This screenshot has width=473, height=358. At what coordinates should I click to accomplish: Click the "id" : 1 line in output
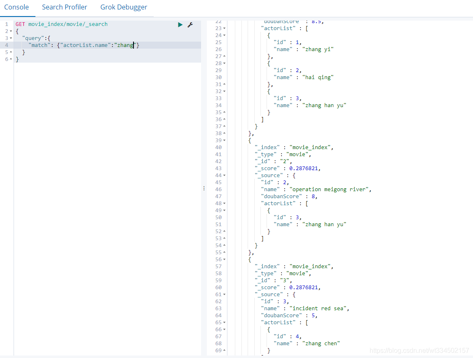pyautogui.click(x=288, y=42)
